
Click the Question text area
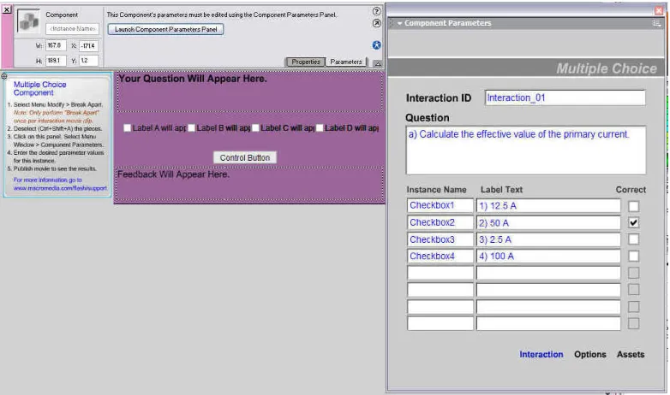pos(526,150)
